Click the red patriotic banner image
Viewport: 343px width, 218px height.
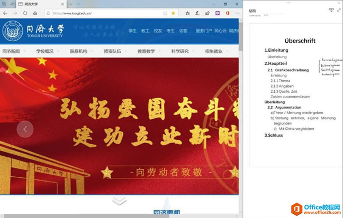click(119, 126)
